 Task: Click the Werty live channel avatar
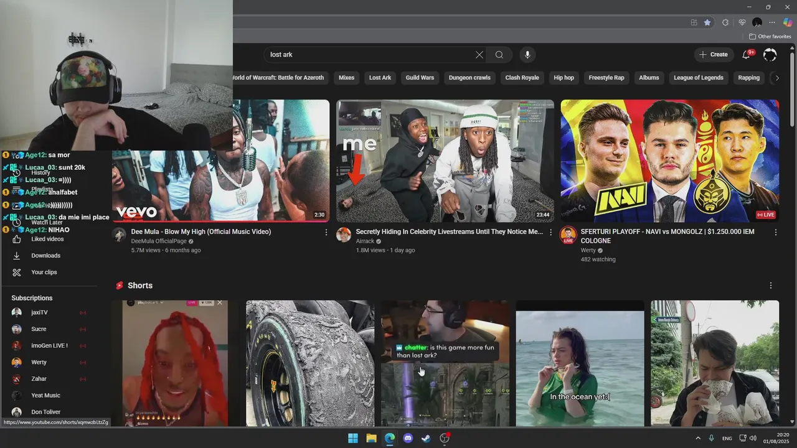tap(568, 235)
